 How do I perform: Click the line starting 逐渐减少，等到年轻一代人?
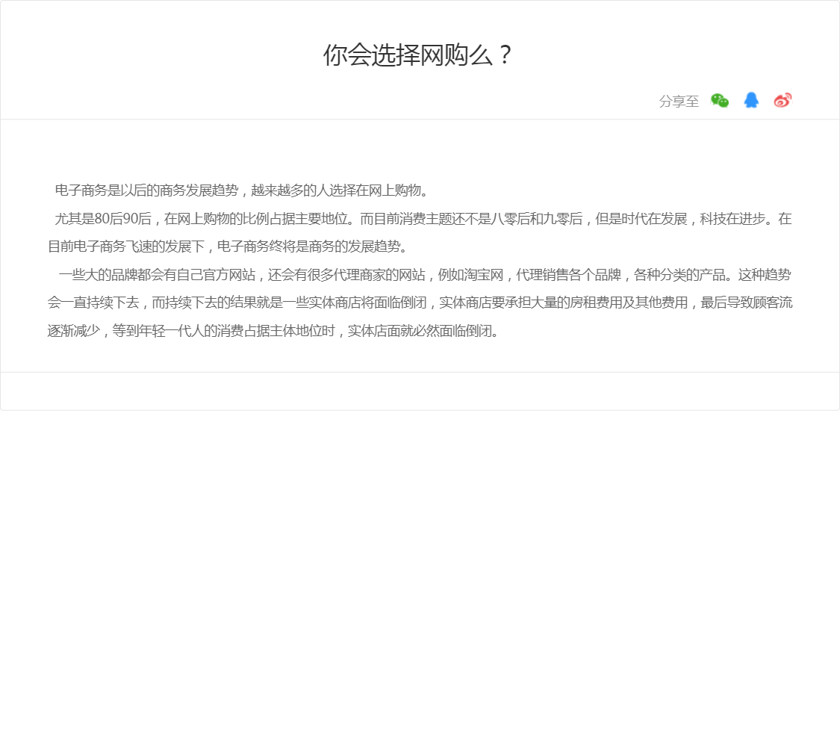click(274, 331)
